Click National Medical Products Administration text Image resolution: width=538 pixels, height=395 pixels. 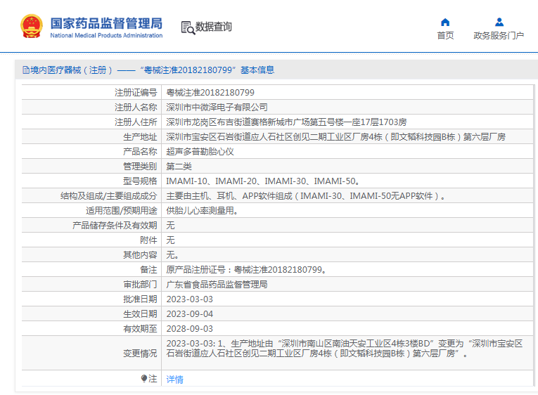point(106,35)
